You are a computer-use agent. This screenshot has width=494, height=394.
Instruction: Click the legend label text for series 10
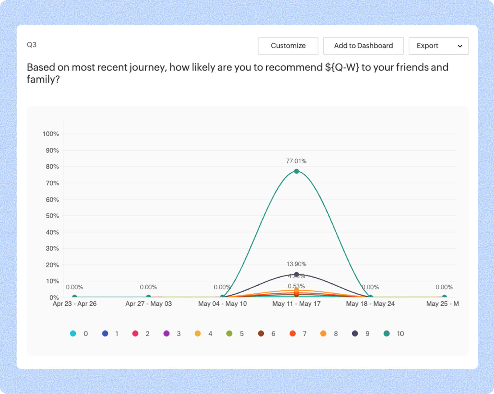coord(400,333)
